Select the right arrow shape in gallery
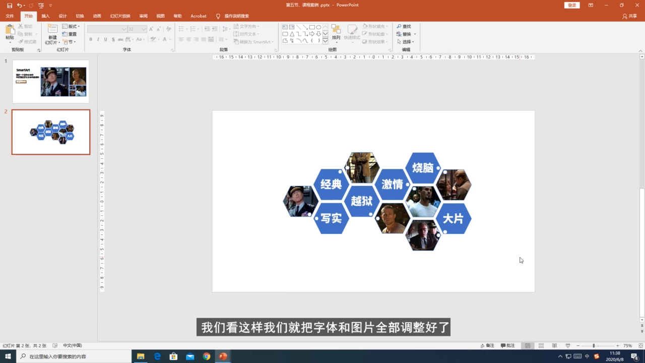The image size is (645, 363). pyautogui.click(x=312, y=34)
